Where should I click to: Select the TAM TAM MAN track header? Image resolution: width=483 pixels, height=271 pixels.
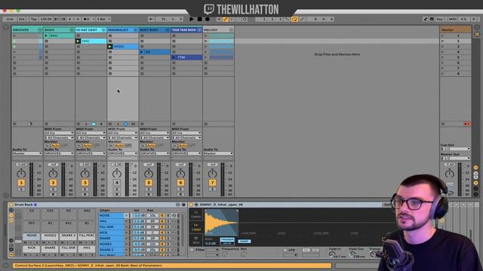click(184, 30)
